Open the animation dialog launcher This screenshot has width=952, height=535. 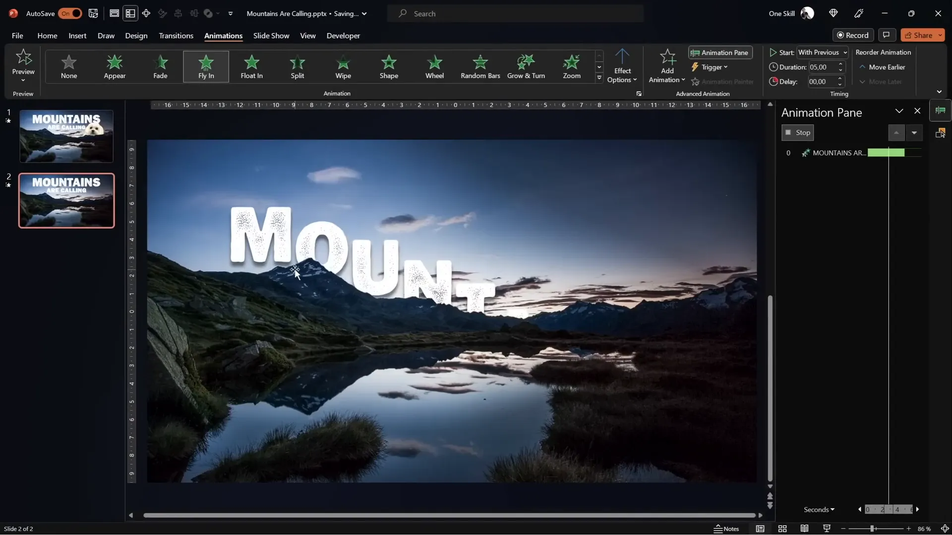pos(639,94)
